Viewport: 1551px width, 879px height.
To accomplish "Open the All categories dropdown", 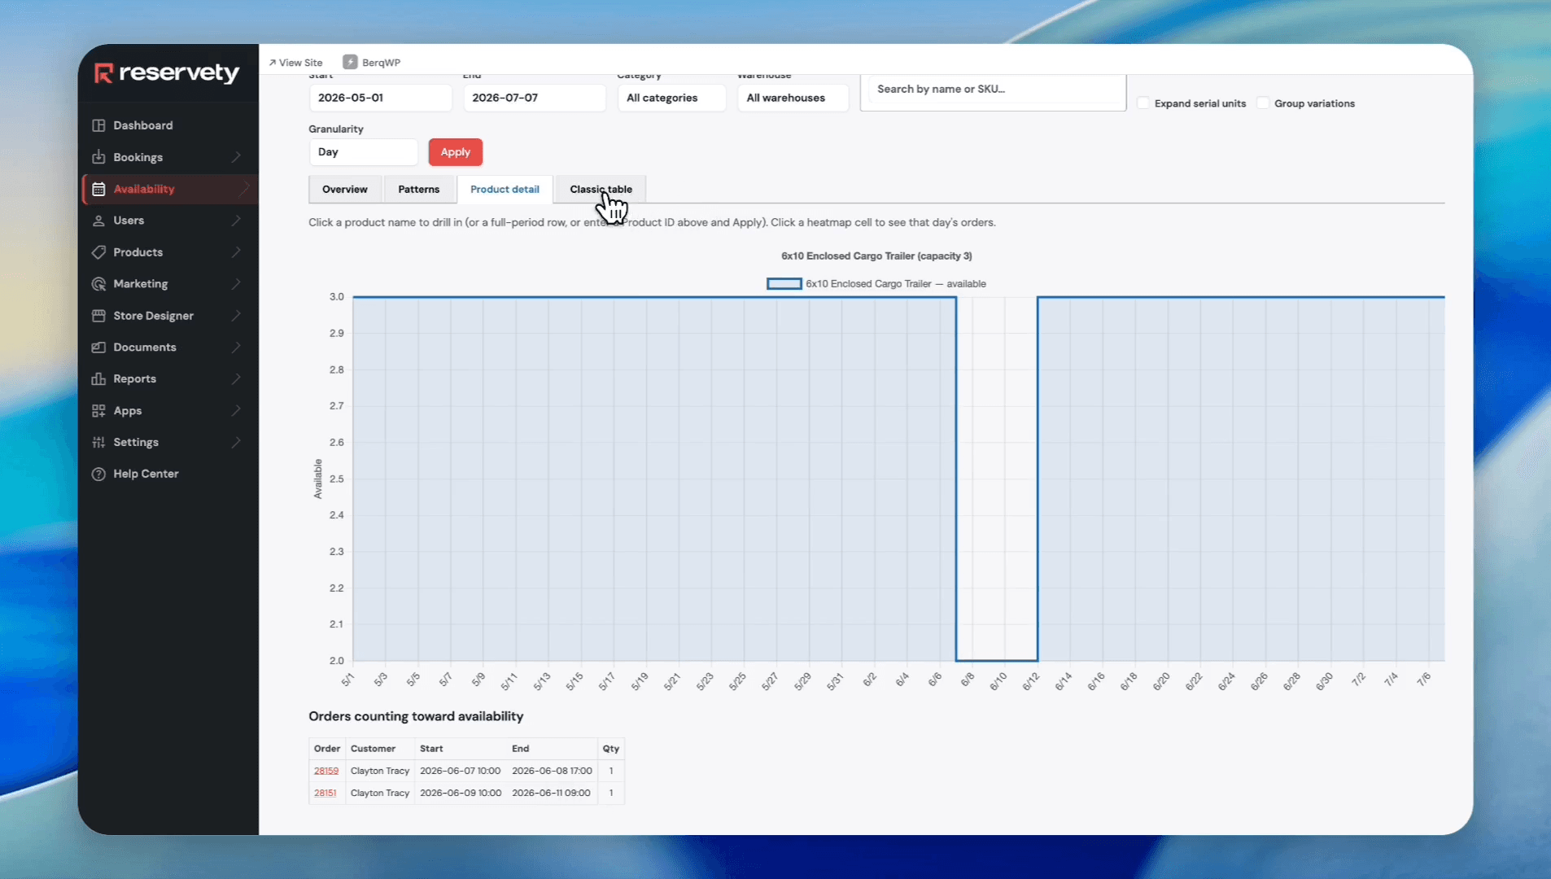I will [671, 98].
